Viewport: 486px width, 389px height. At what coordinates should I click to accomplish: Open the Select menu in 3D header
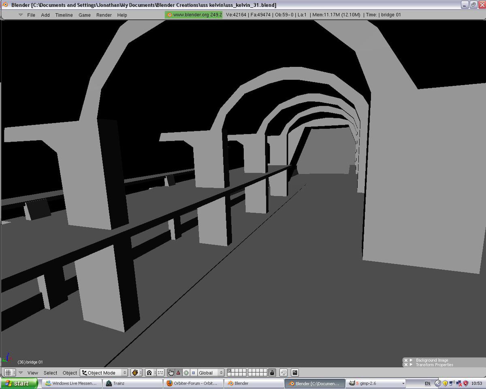pos(50,373)
